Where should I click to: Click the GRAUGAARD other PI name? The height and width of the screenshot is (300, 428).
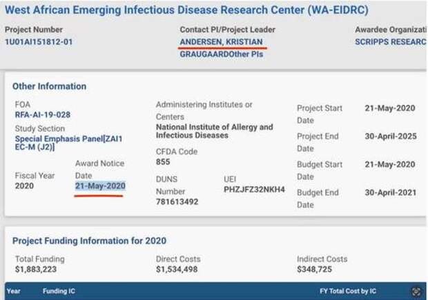[208, 54]
